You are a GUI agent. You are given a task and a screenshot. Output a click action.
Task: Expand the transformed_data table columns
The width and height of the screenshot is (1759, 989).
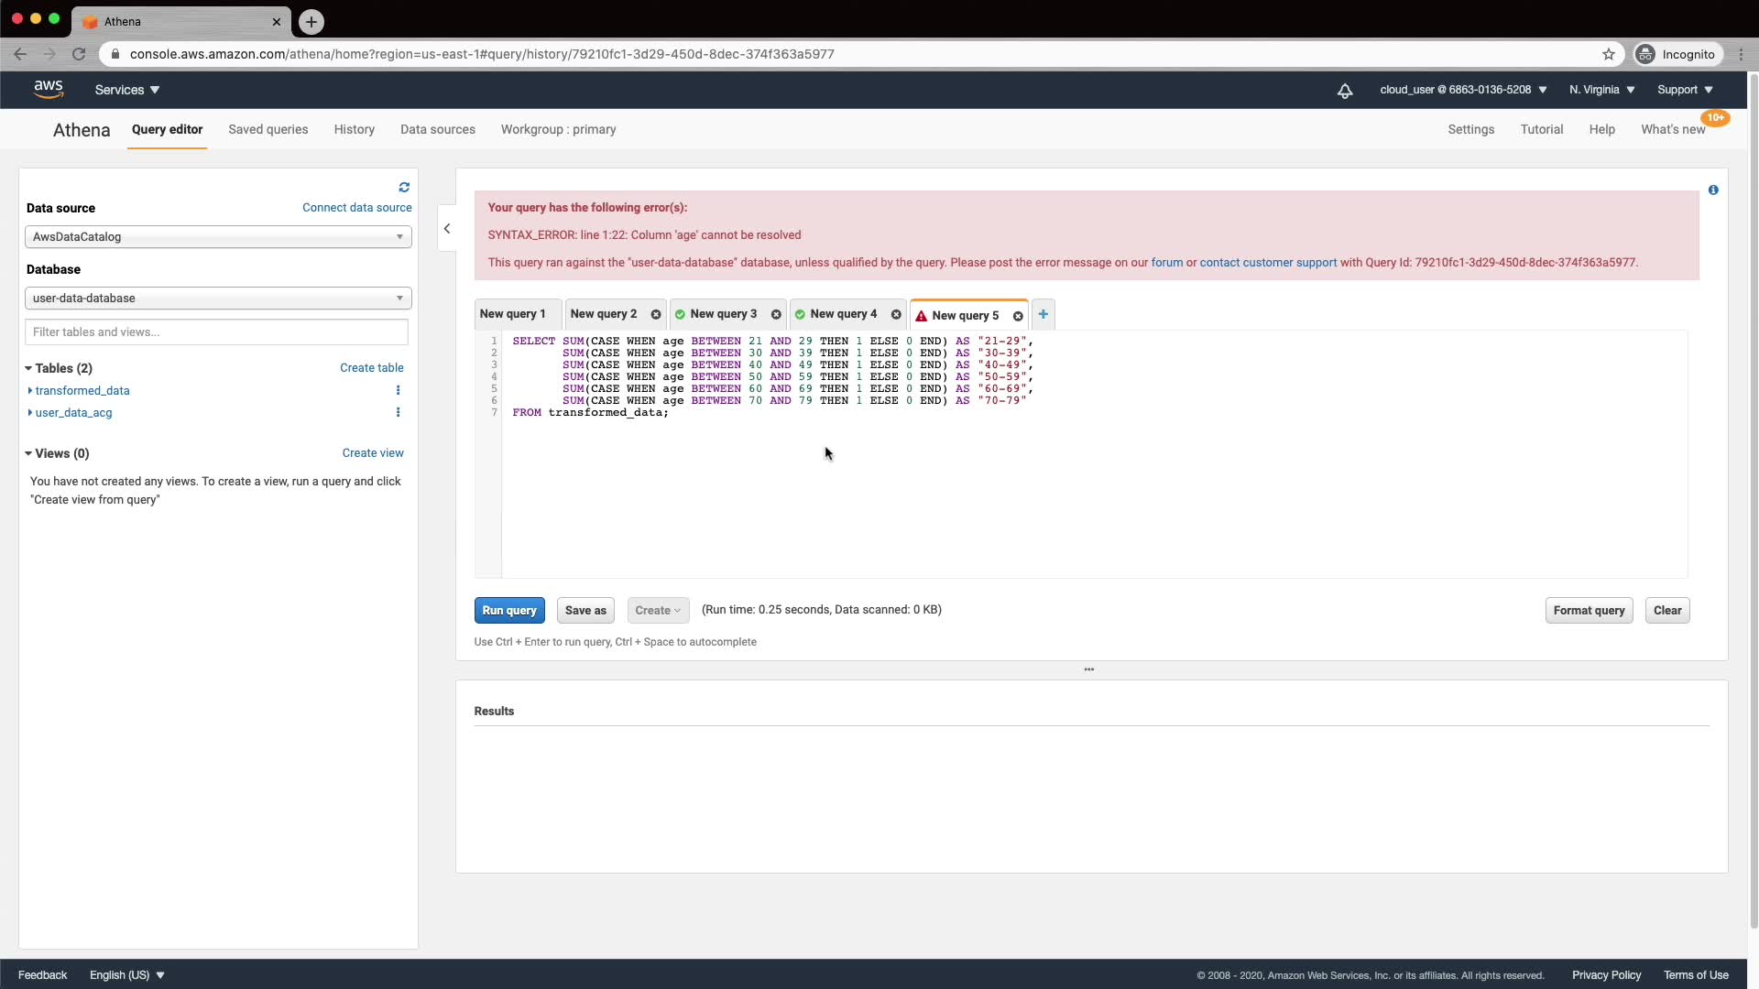(x=30, y=391)
